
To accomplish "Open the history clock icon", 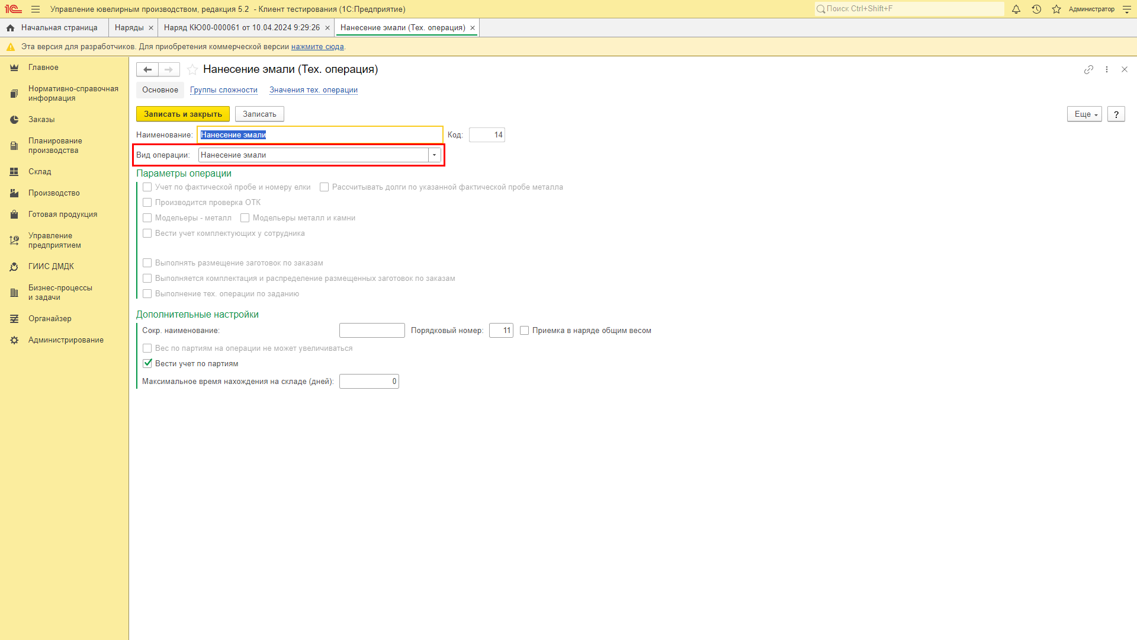I will 1036,9.
